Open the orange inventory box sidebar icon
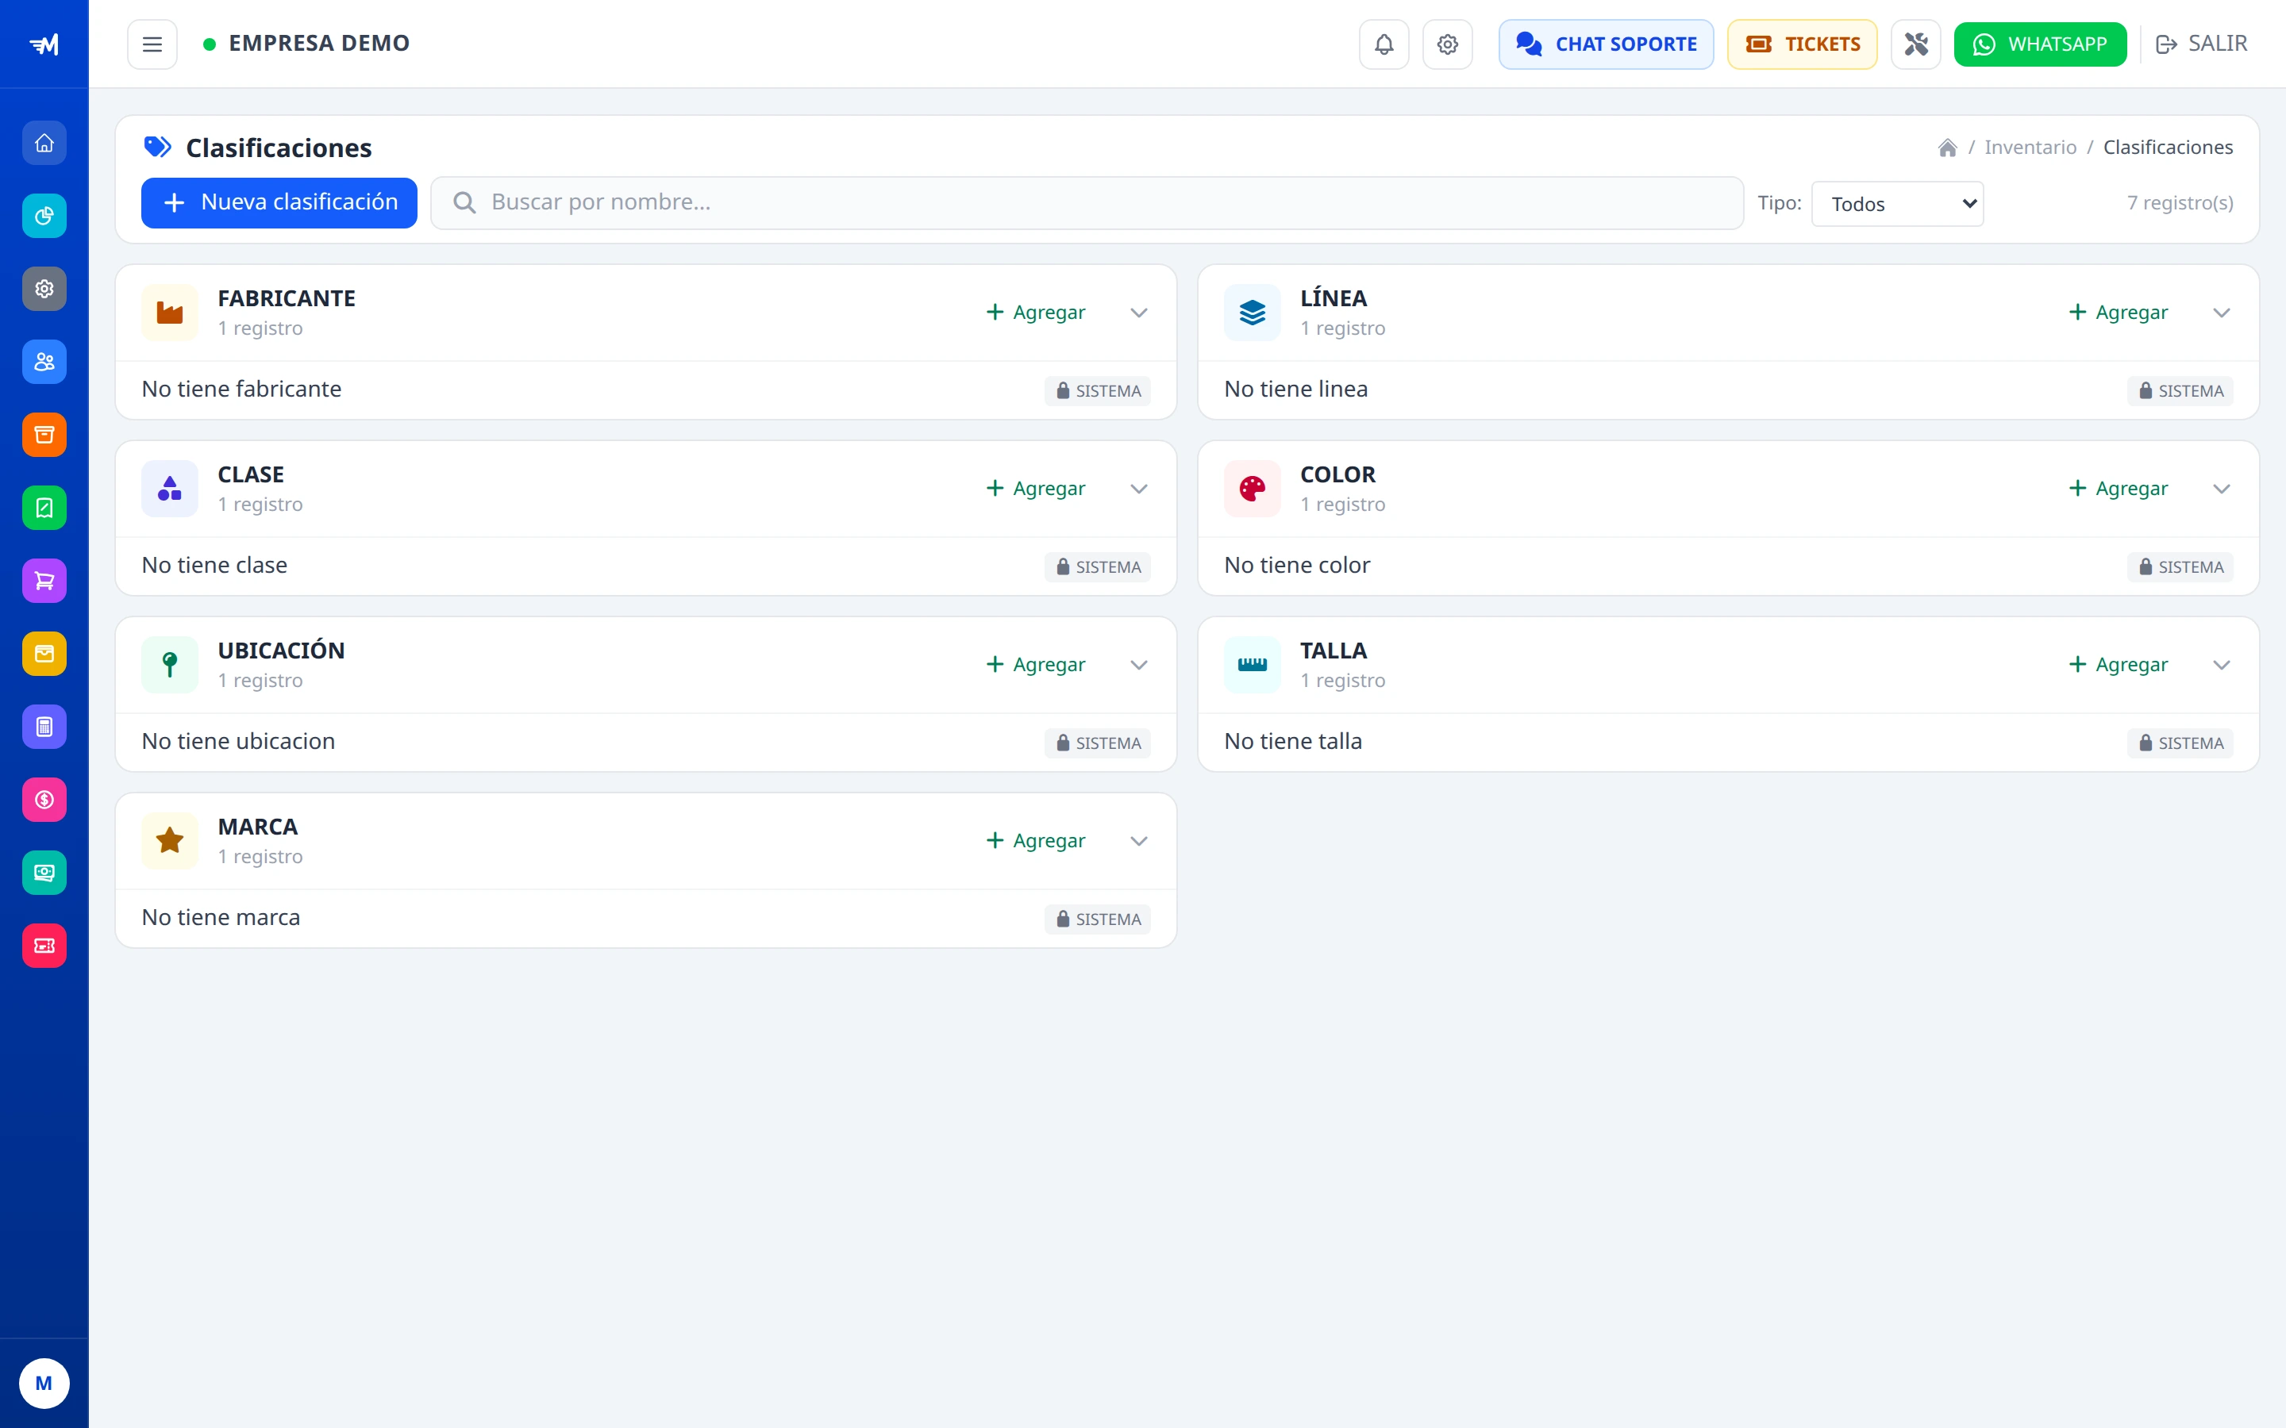Viewport: 2286px width, 1428px height. click(x=44, y=435)
